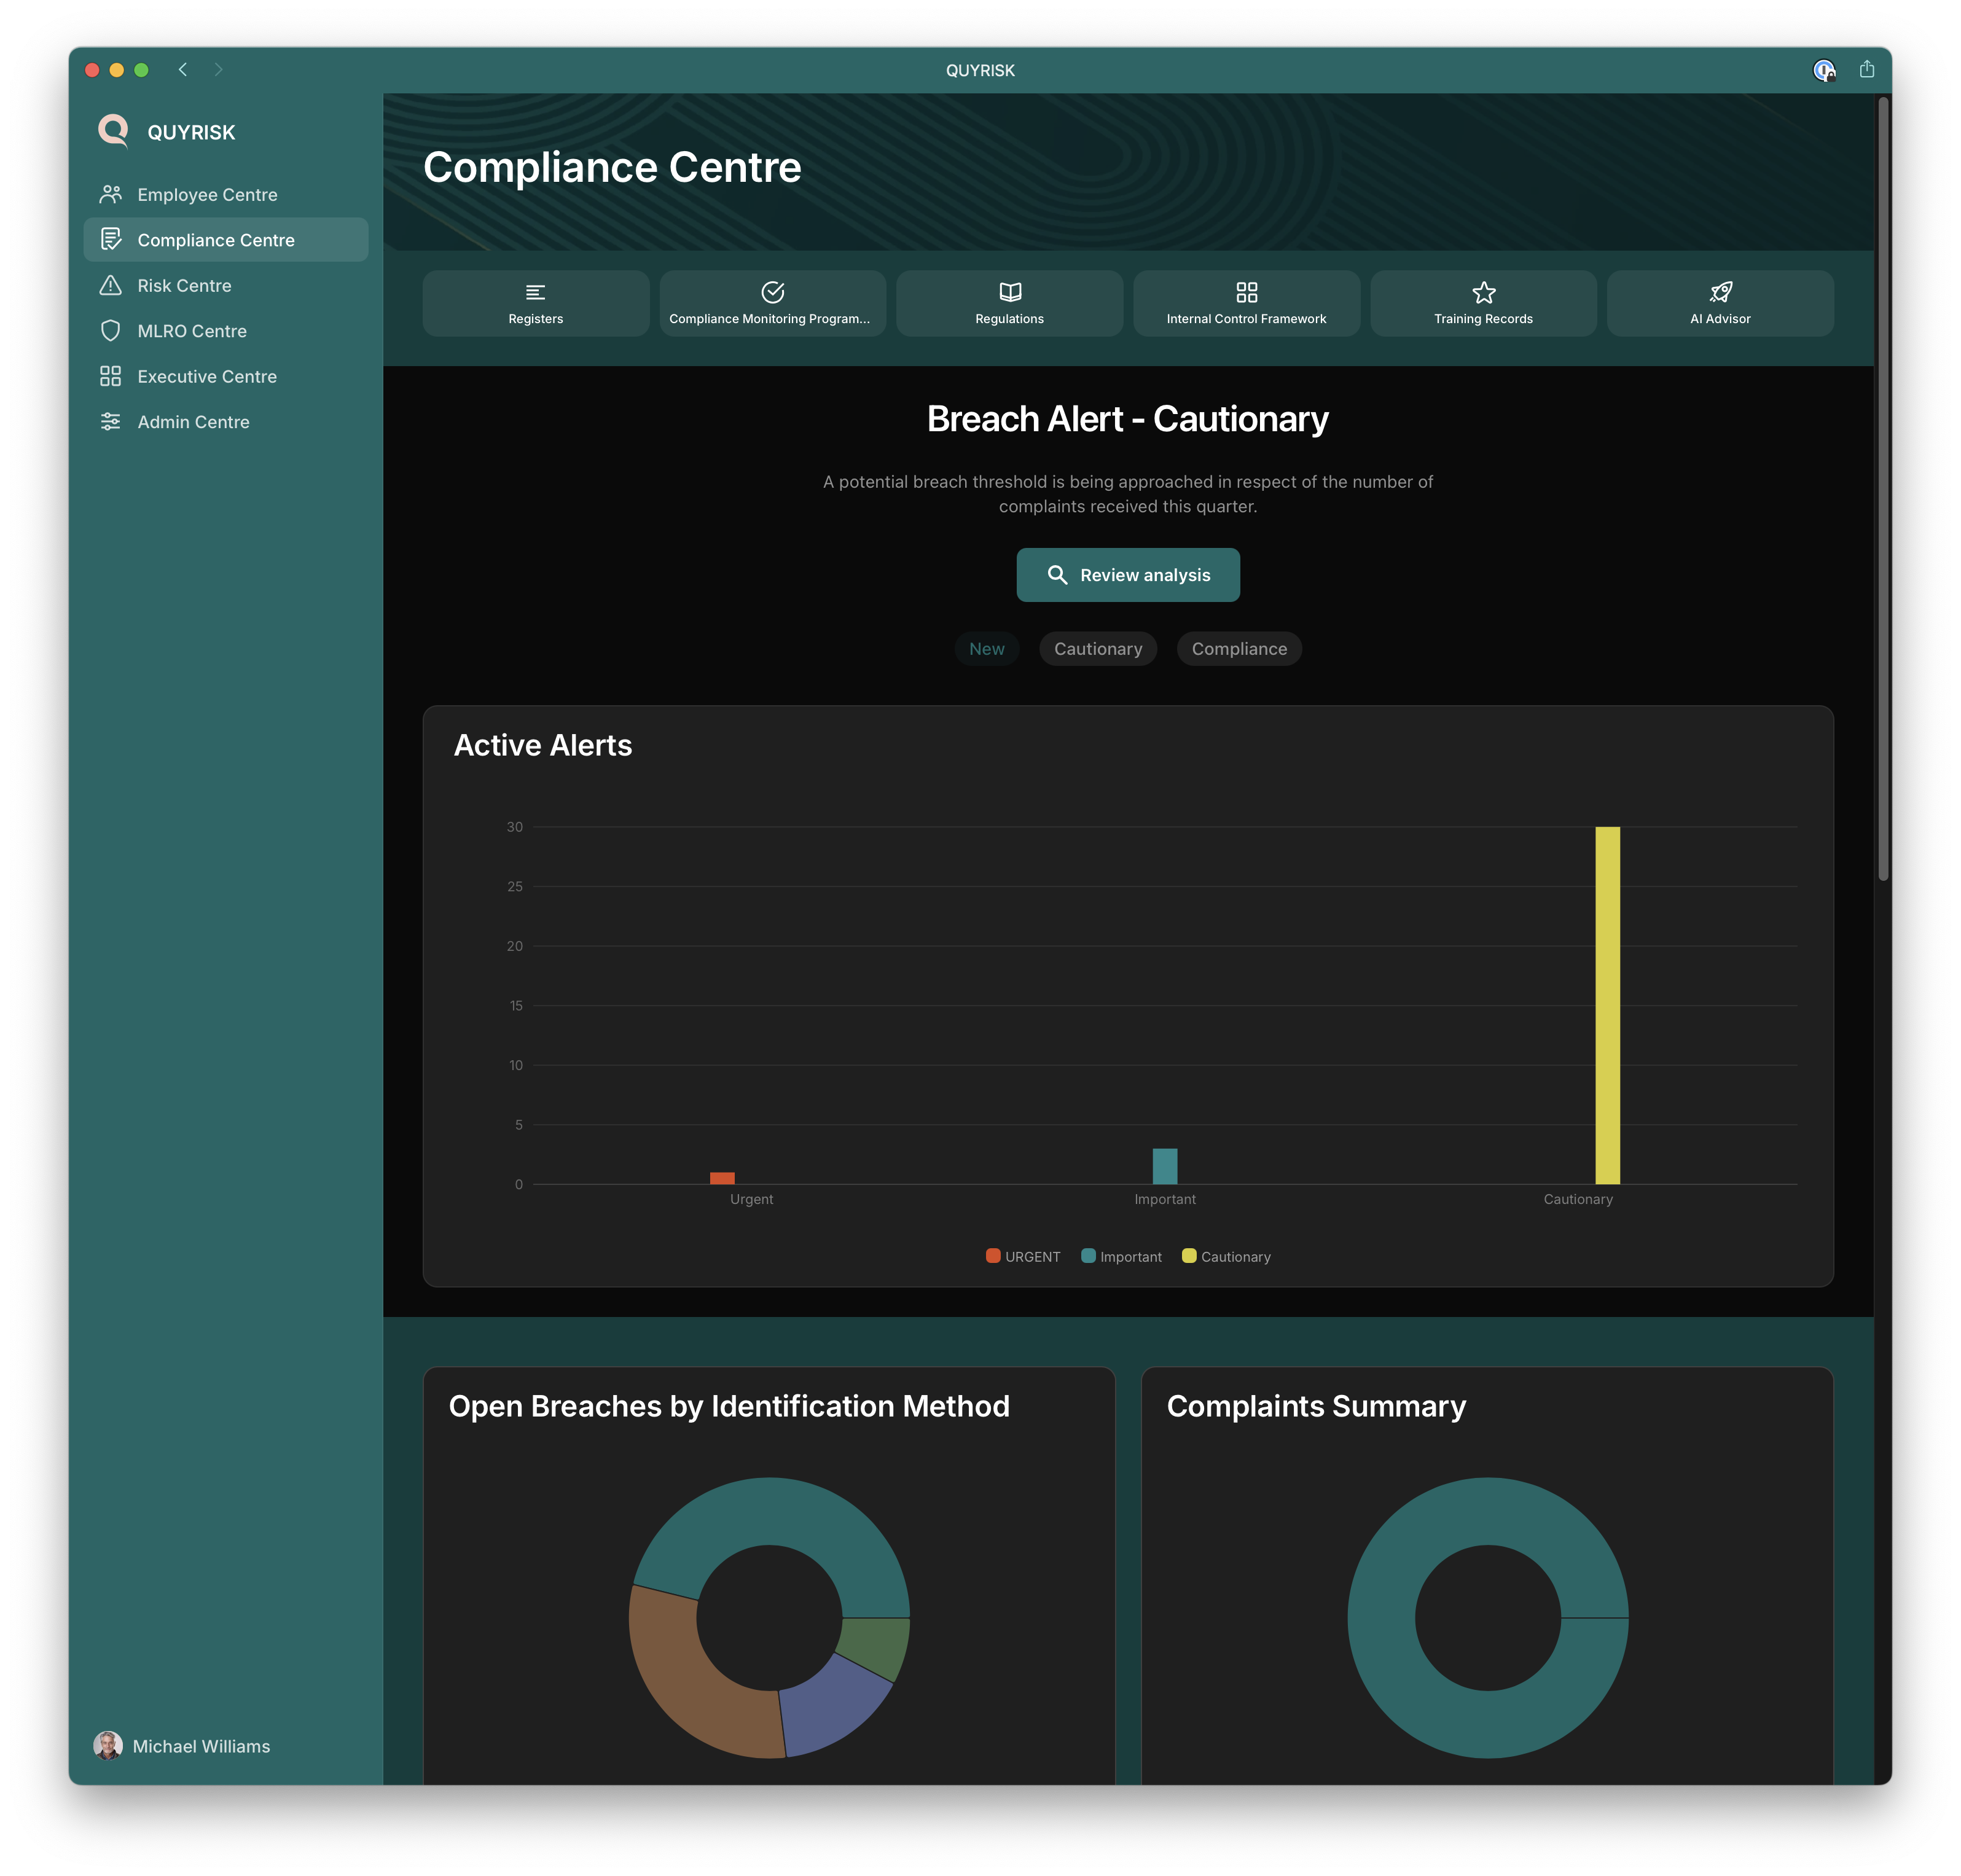The height and width of the screenshot is (1876, 1961).
Task: Click the Compliance Centre document icon
Action: point(111,239)
